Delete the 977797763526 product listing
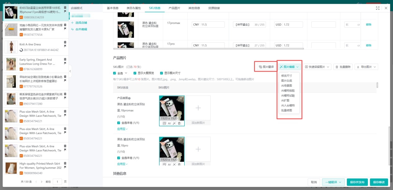393x190 pixels. click(x=65, y=77)
